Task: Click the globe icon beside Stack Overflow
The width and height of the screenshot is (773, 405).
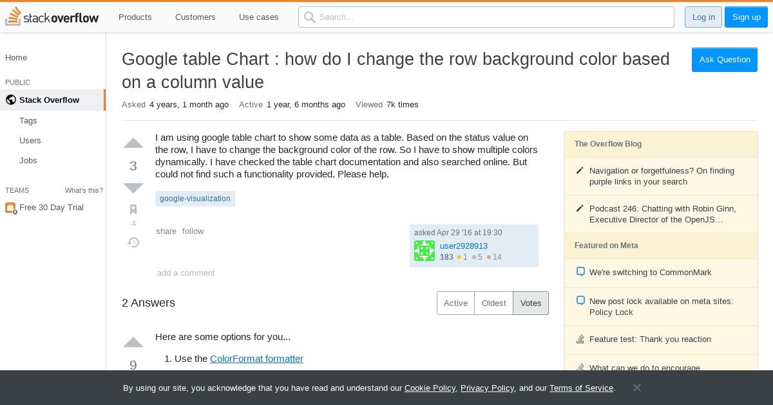Action: pyautogui.click(x=10, y=100)
